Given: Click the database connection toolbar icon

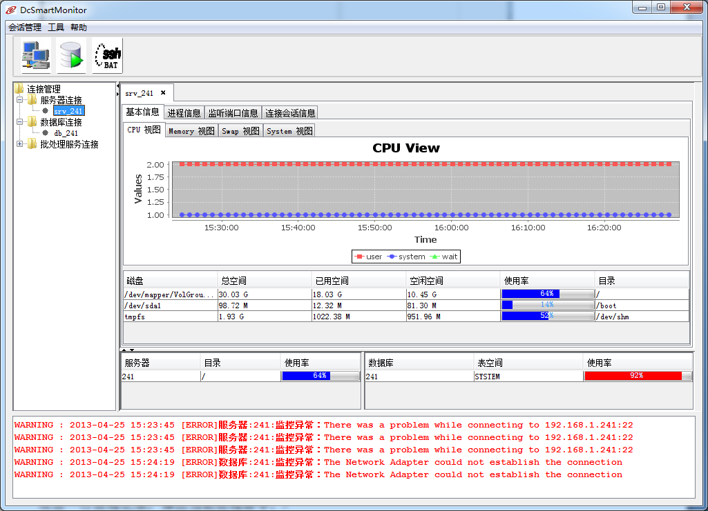Looking at the screenshot, I should point(71,55).
